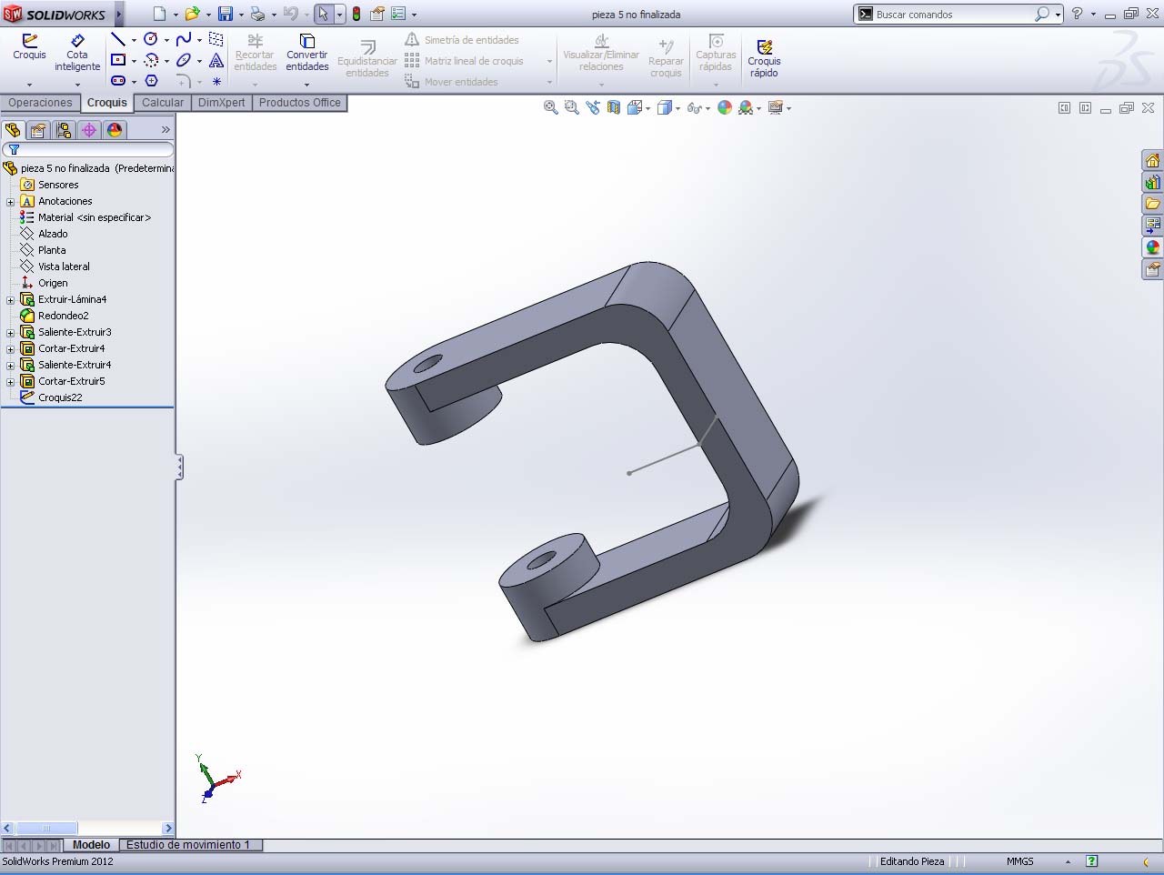
Task: Open the Options icon in title toolbar
Action: pos(397,14)
